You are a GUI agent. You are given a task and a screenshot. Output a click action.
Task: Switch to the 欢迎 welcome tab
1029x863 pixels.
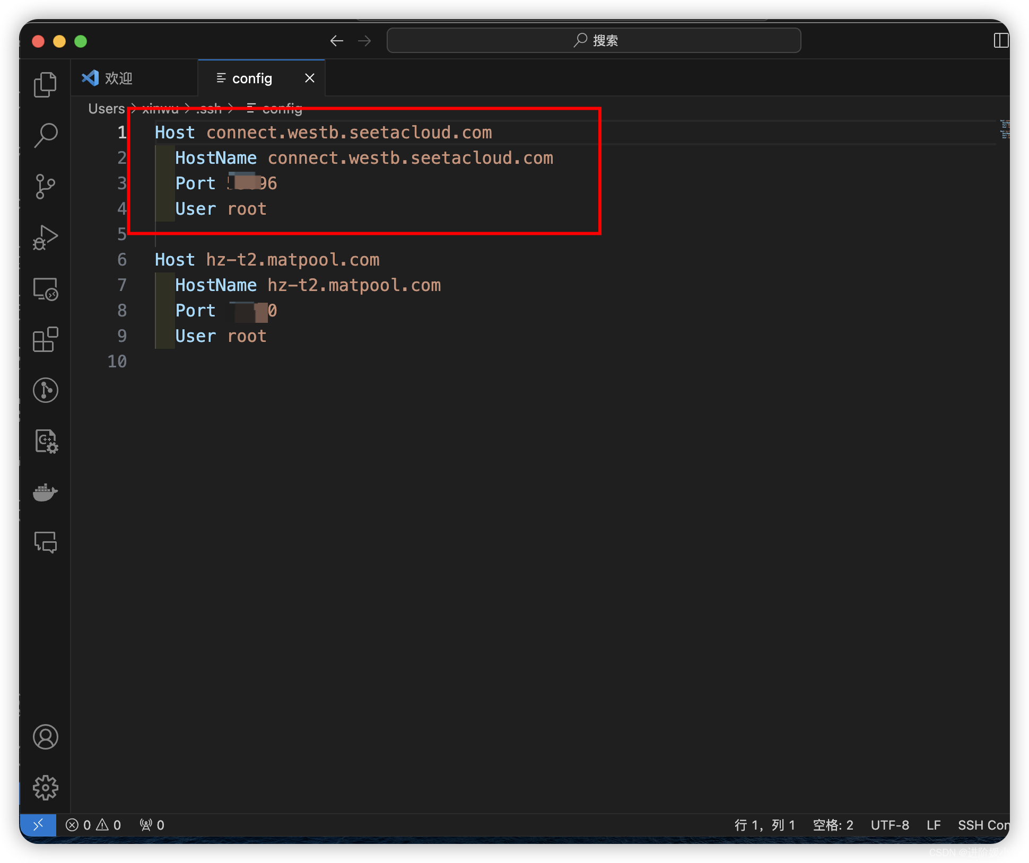click(x=134, y=78)
